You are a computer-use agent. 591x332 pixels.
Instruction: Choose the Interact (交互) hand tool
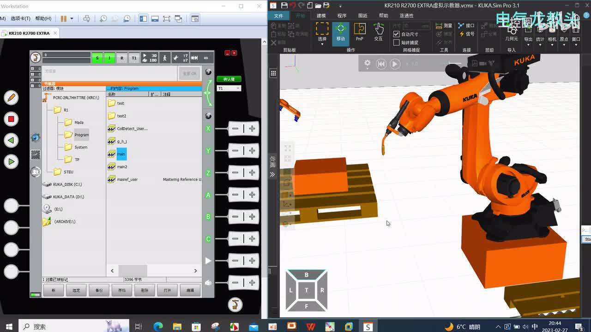tap(379, 32)
